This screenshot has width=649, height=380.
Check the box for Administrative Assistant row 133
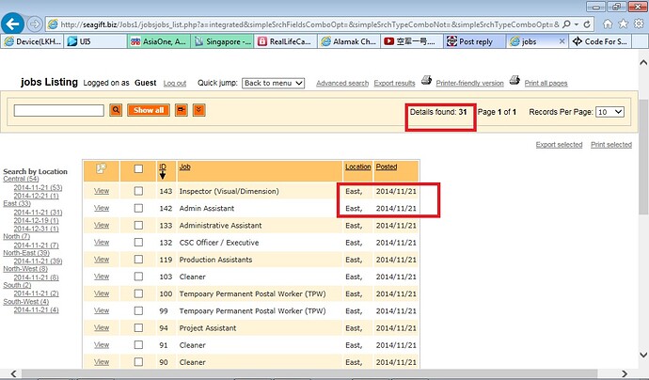click(138, 225)
